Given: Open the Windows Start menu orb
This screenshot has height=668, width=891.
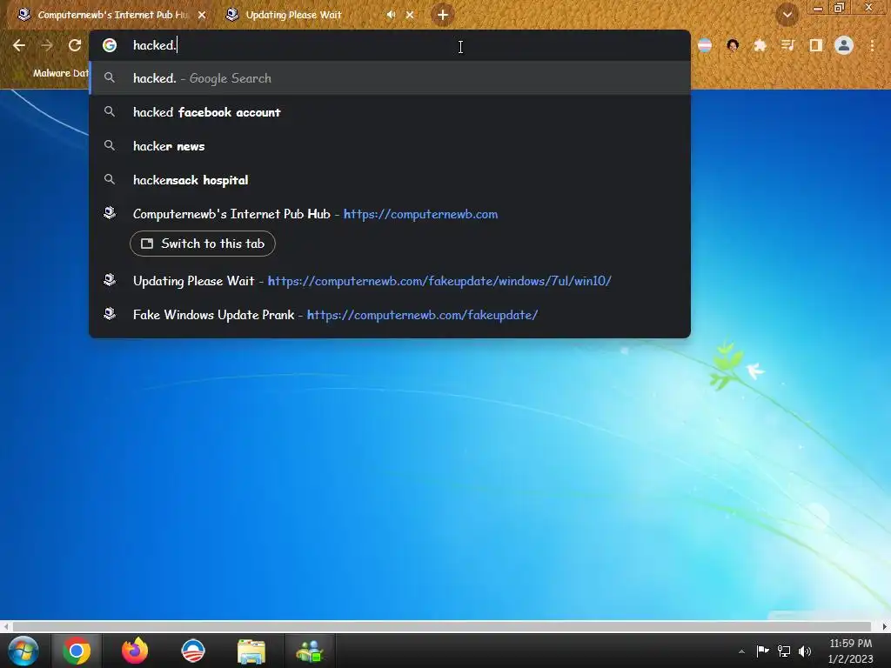Looking at the screenshot, I should [x=23, y=651].
